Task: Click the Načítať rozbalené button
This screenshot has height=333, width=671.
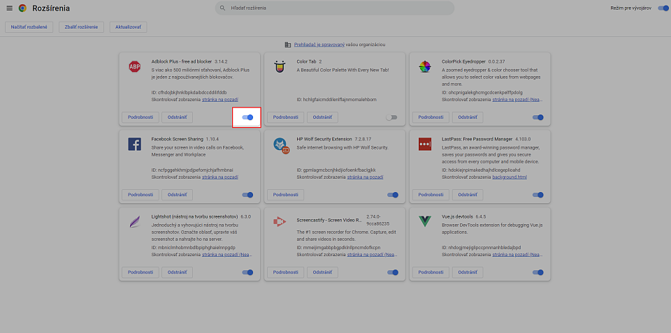Action: 29,27
